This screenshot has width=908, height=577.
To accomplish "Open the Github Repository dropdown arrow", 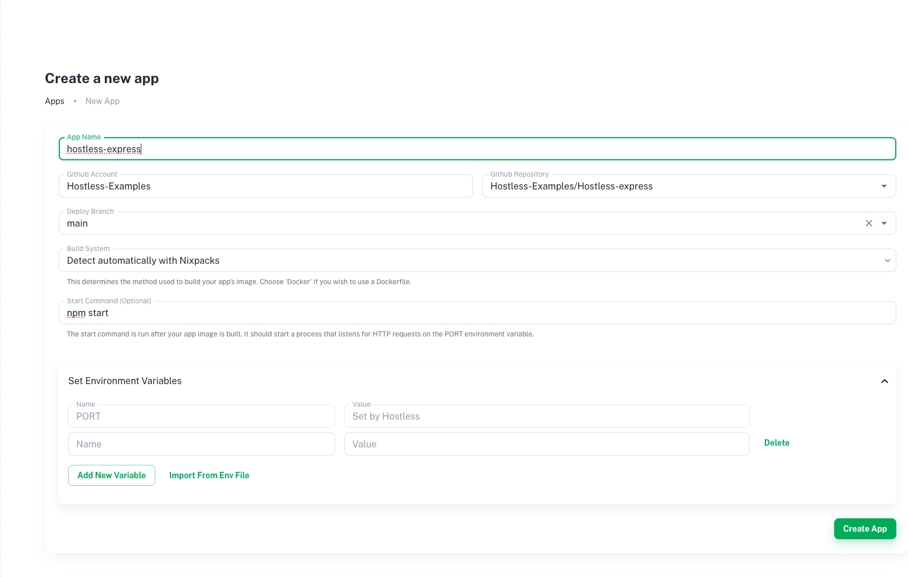I will [x=884, y=186].
